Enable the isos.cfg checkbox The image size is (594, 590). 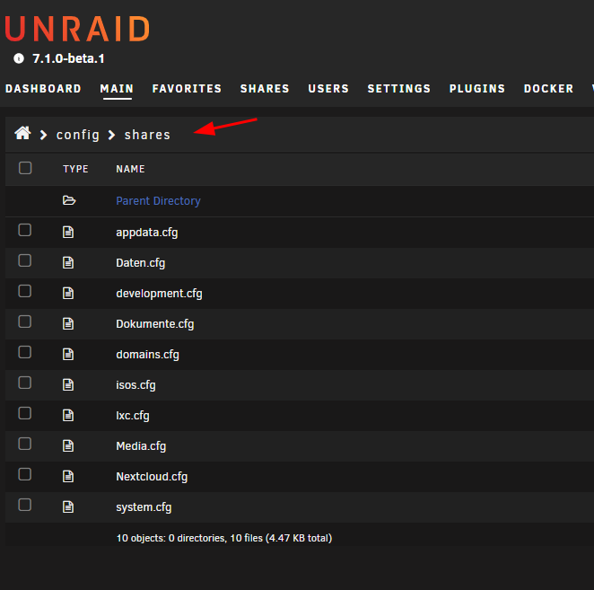[25, 383]
